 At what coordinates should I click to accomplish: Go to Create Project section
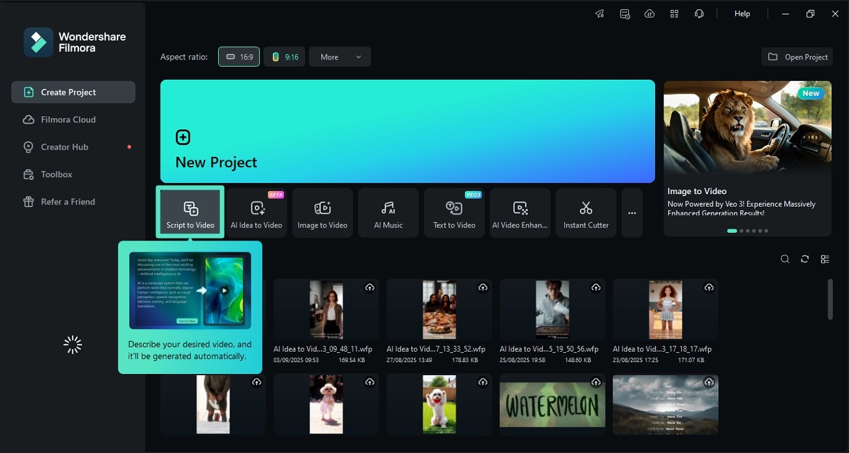tap(73, 92)
